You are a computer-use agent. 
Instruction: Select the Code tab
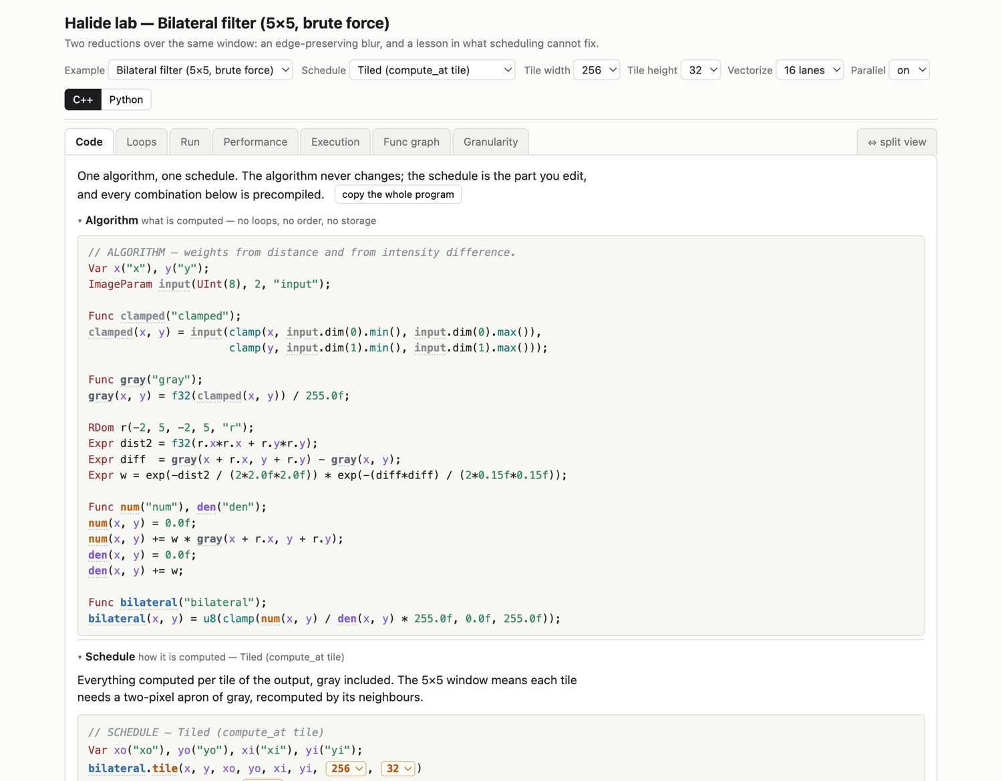[89, 142]
